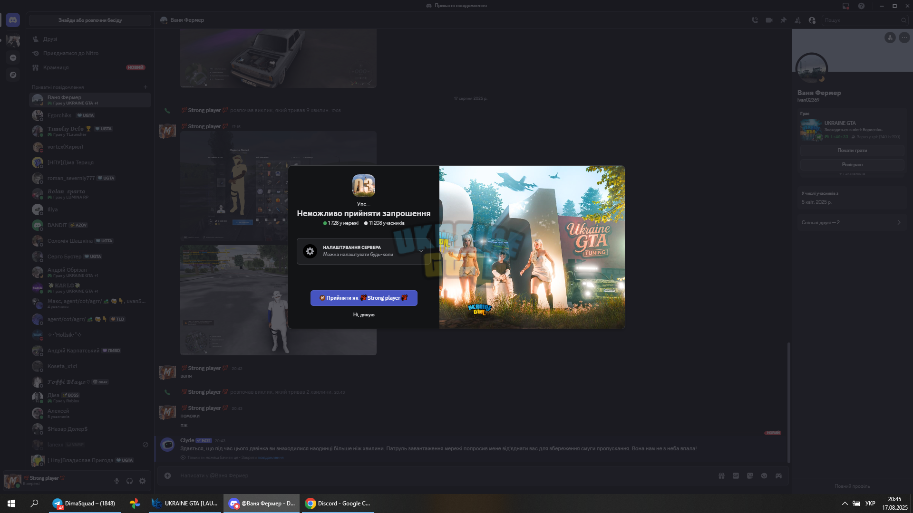
Task: Decline invite with Ні, дякую
Action: coord(364,315)
